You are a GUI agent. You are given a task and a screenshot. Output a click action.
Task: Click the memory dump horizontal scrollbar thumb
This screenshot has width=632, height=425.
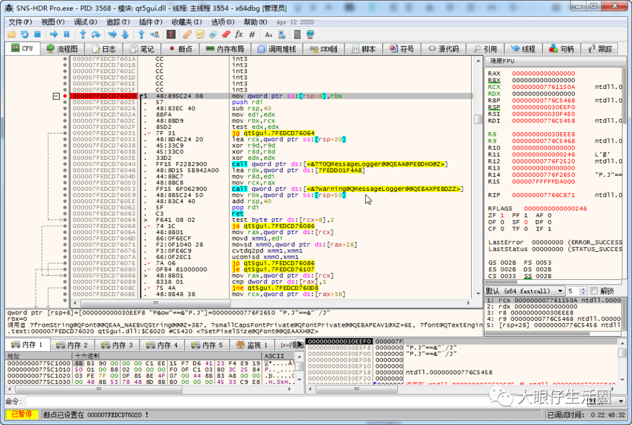pos(99,389)
